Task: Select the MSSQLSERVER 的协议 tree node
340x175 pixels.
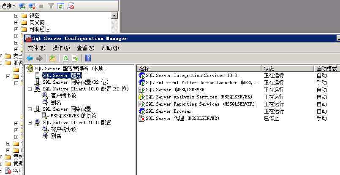Action: pyautogui.click(x=73, y=116)
